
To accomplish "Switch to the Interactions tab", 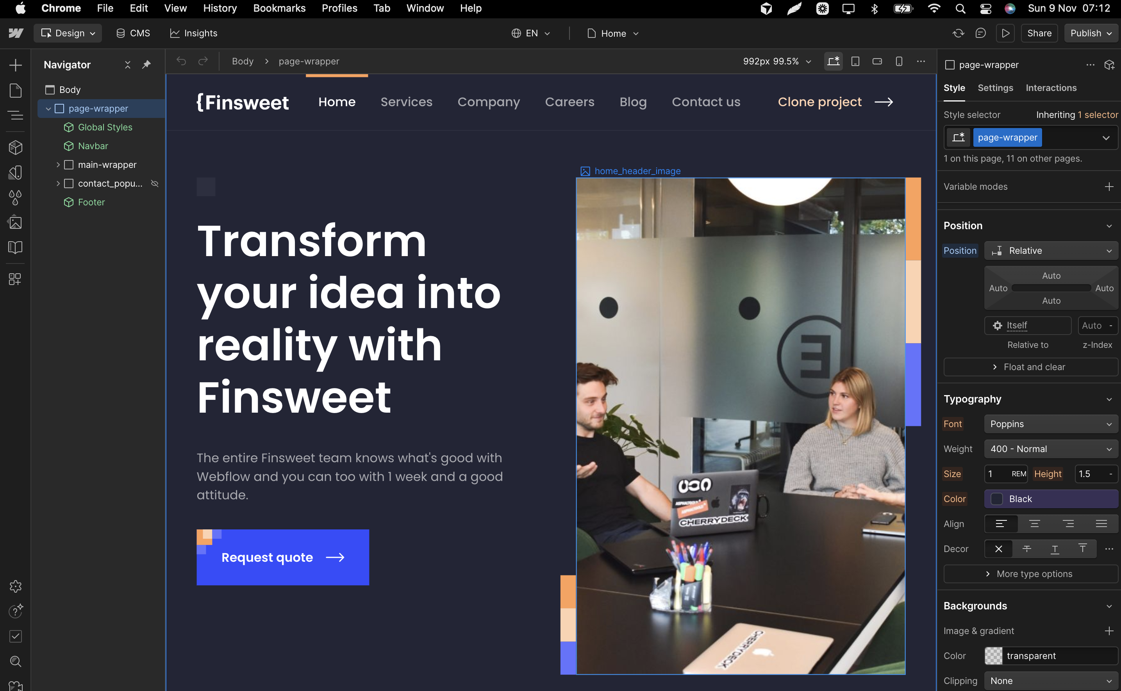I will (x=1051, y=88).
